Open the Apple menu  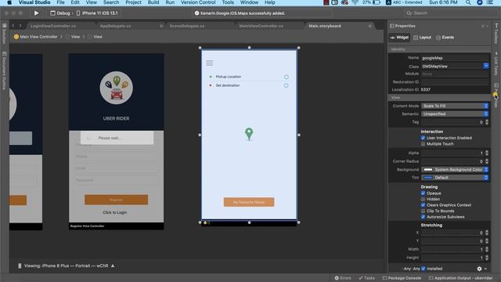9,2
